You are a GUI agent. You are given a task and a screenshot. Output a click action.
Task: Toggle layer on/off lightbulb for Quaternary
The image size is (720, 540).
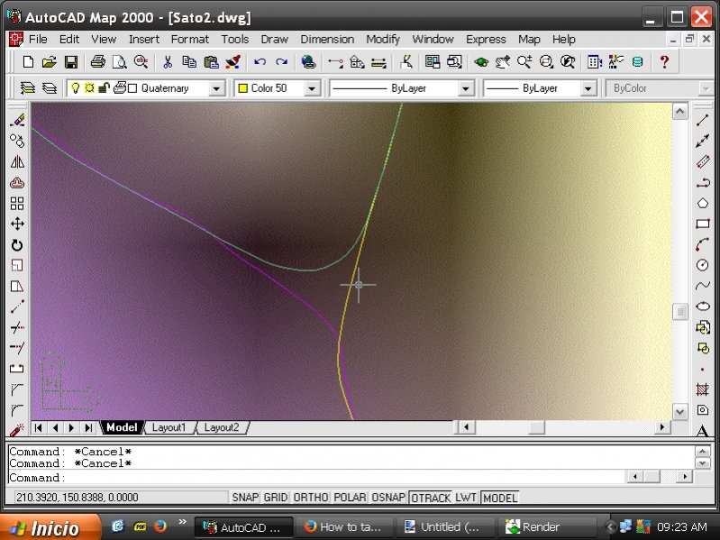click(76, 87)
